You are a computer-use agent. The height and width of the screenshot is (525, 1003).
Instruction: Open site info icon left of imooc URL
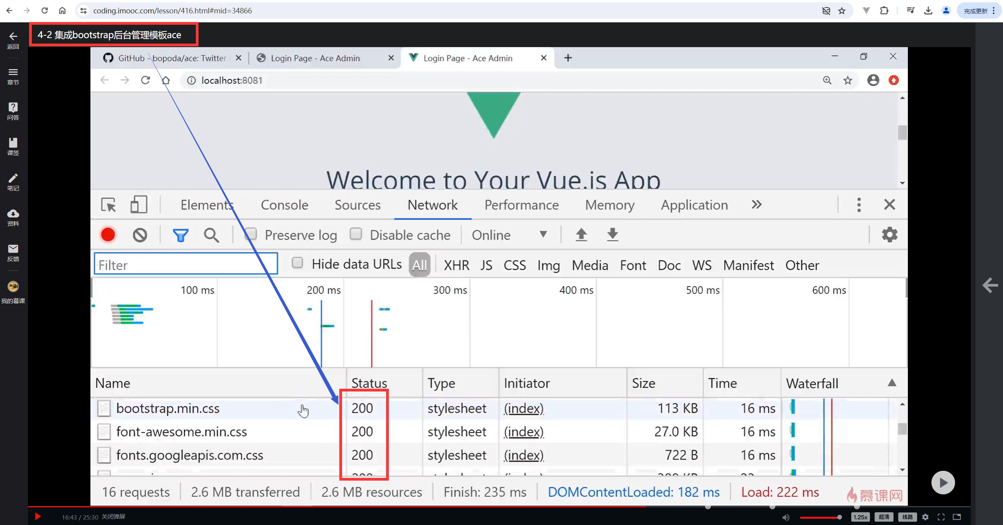click(83, 11)
